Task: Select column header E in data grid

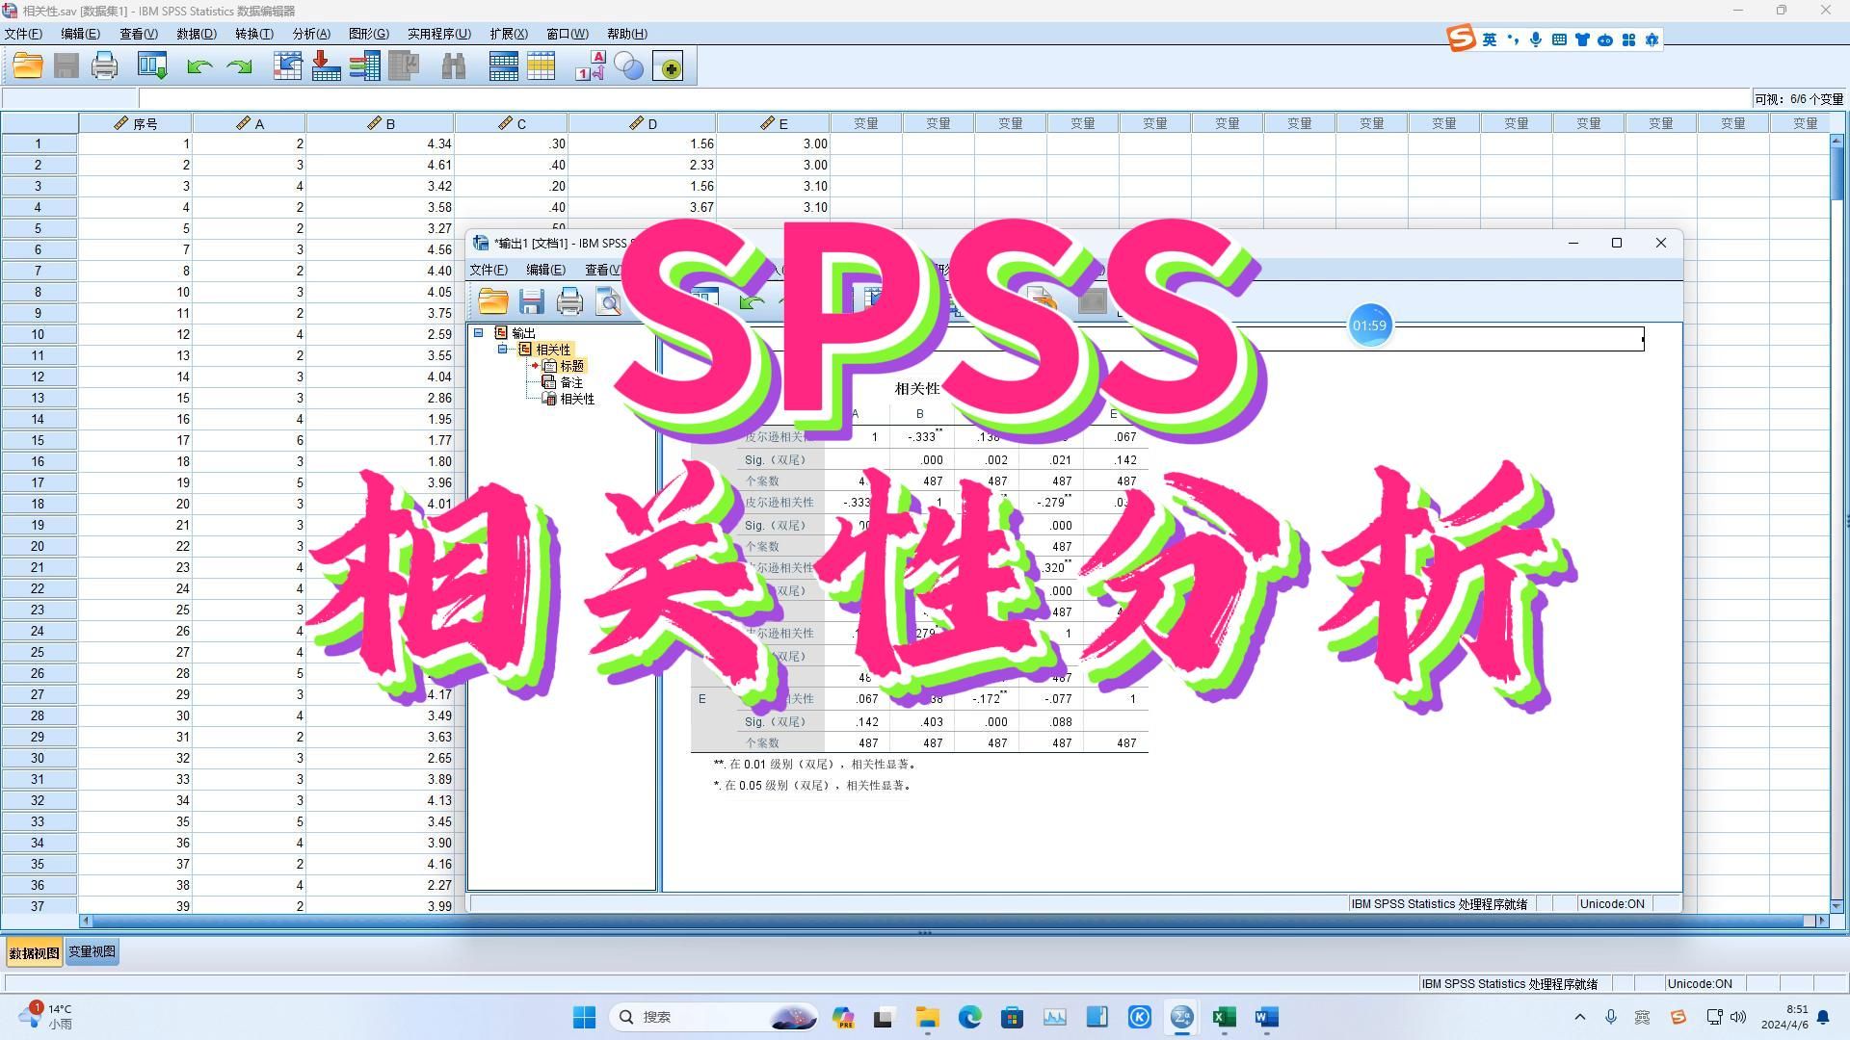Action: click(x=774, y=123)
